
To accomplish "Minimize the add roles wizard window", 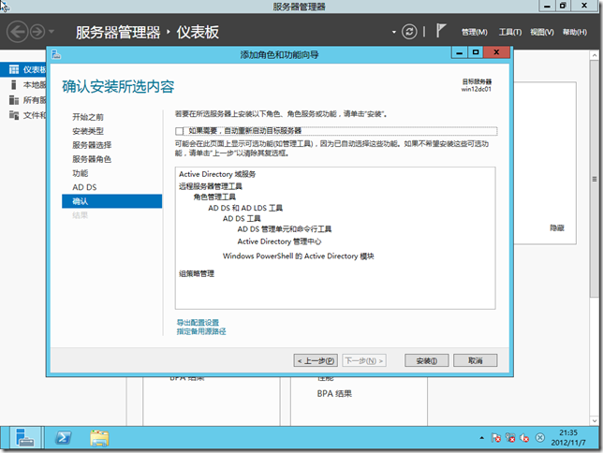I will point(459,52).
